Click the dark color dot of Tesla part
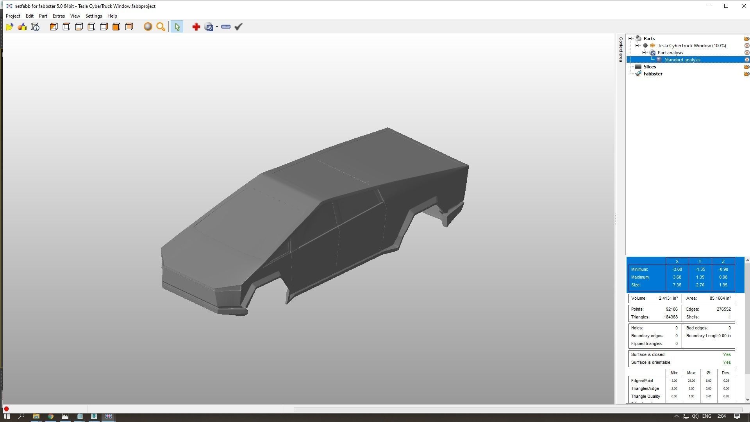Image resolution: width=750 pixels, height=422 pixels. coord(645,46)
